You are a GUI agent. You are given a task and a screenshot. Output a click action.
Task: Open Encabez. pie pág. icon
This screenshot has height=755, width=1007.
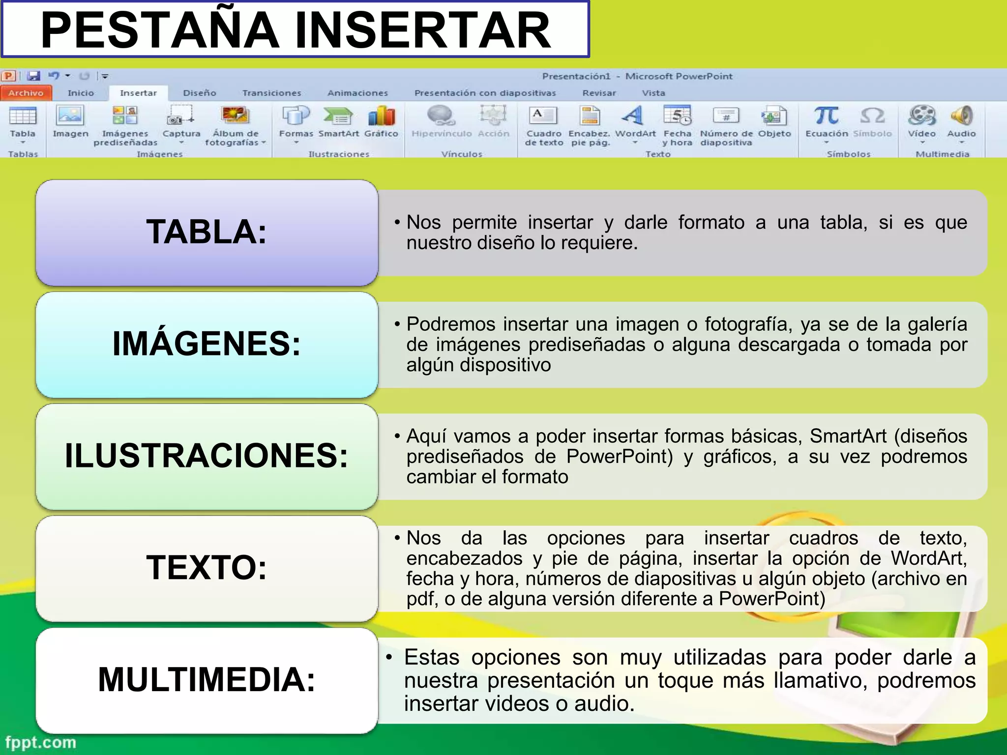point(590,116)
